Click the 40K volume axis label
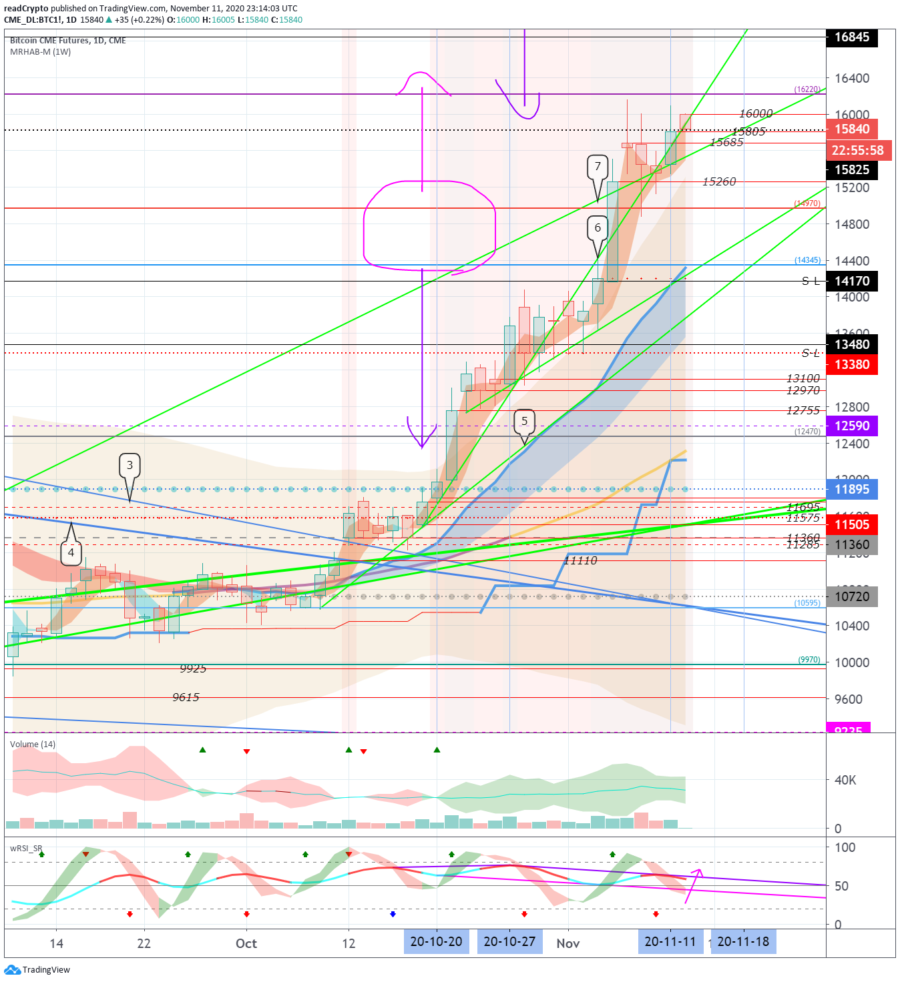This screenshot has width=900, height=982. tap(845, 780)
